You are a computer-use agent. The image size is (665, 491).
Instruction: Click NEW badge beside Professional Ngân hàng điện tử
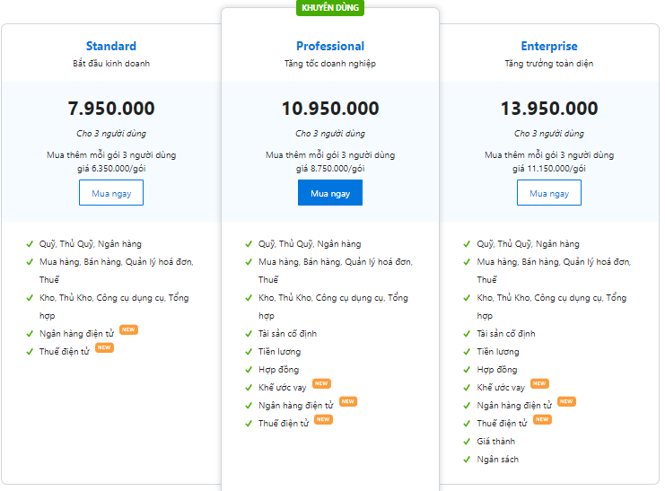click(x=348, y=401)
